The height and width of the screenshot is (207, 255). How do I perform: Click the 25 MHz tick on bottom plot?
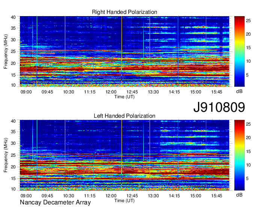pos(13,155)
